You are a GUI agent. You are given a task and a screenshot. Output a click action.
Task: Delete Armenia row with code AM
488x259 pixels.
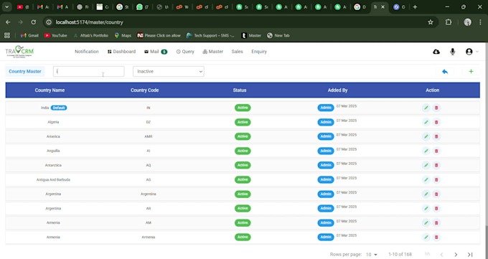436,222
